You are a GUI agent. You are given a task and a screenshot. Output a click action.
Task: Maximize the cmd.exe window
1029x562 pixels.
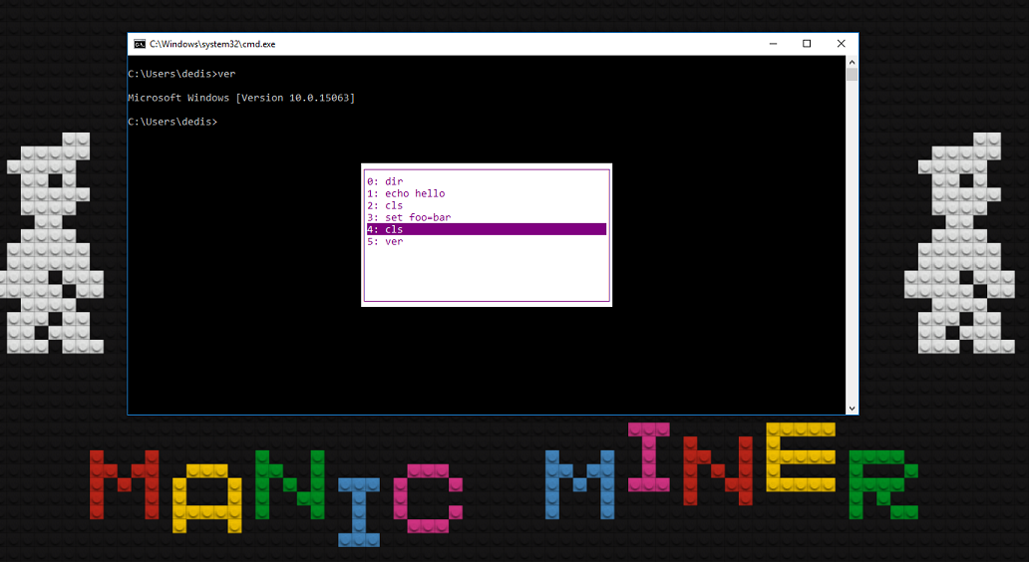pos(807,44)
